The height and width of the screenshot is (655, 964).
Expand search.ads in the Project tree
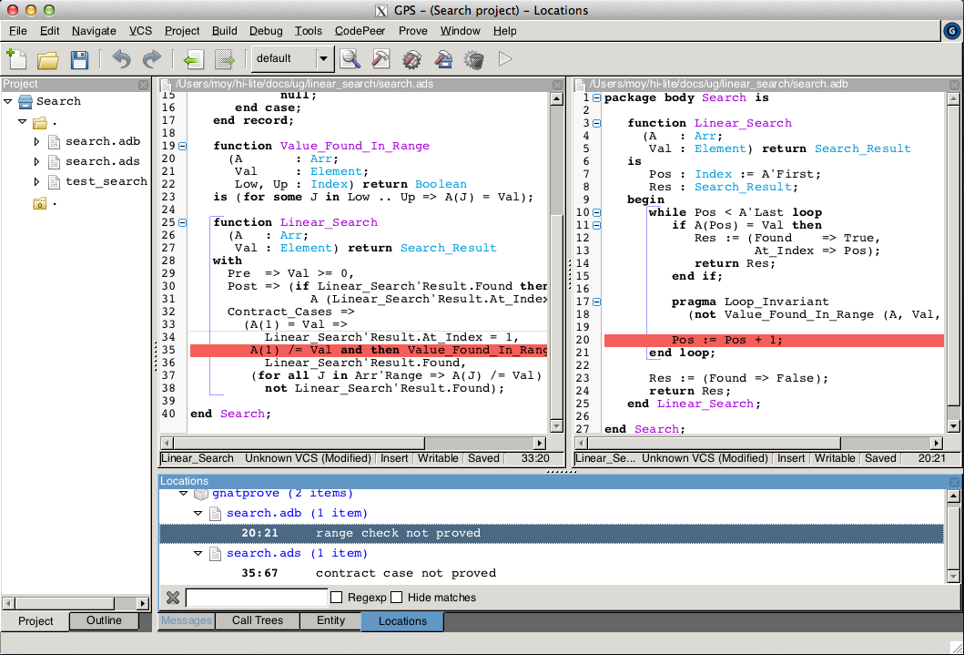point(37,162)
